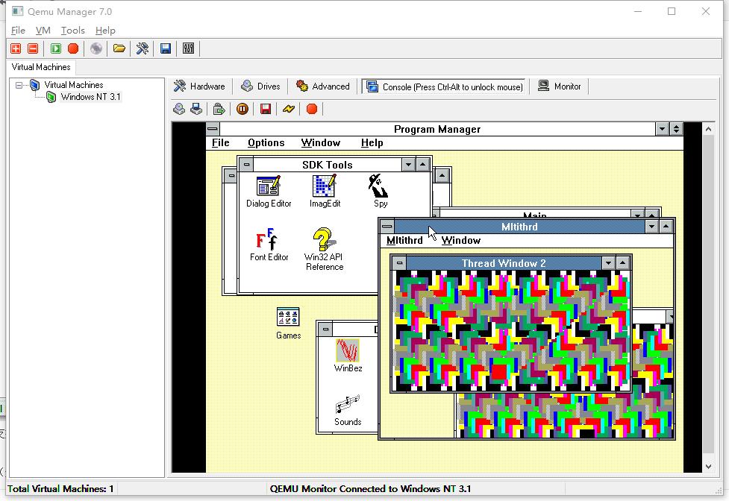Screen dimensions: 729x501
Task: Click the red minus delete virtual machine icon
Action: coord(33,48)
